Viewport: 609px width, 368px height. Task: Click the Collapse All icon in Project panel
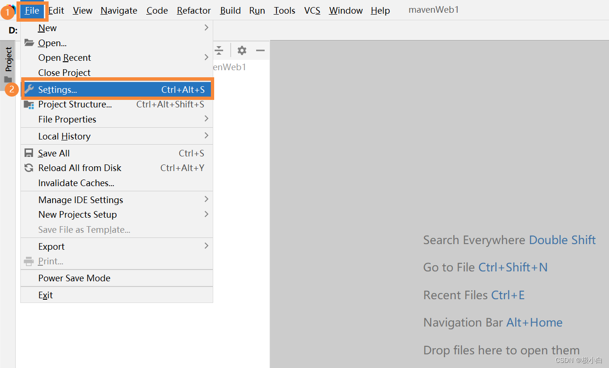(219, 50)
